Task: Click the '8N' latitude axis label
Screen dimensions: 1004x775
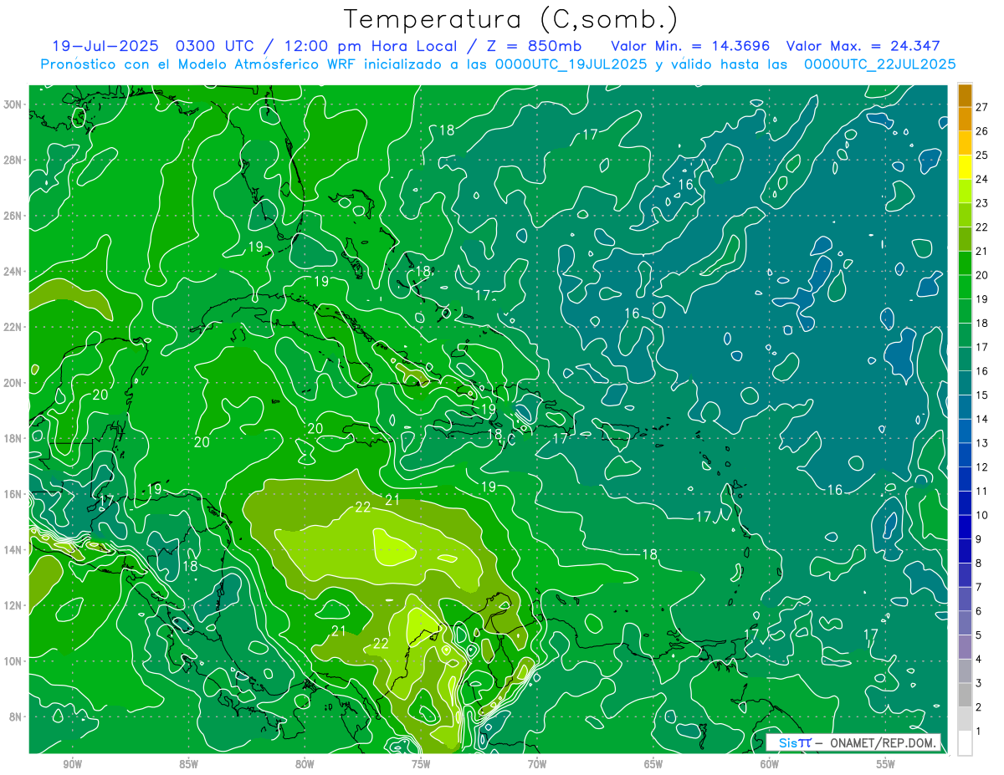Action: pyautogui.click(x=17, y=717)
